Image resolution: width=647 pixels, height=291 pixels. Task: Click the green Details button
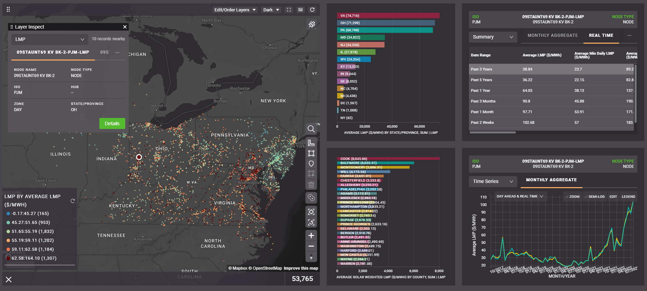pos(112,123)
